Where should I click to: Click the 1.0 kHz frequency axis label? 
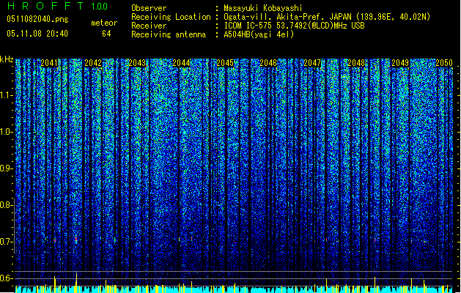7,132
